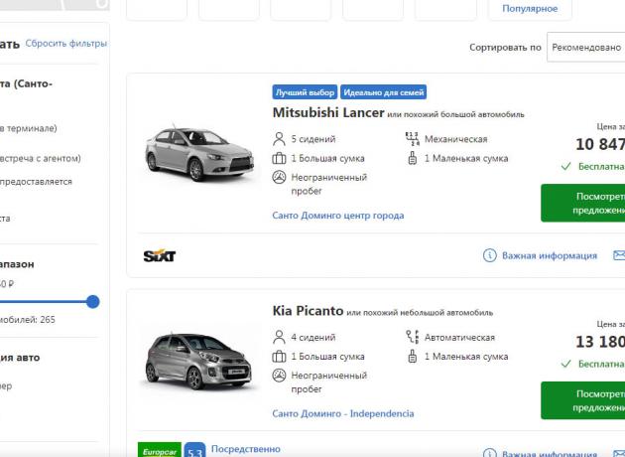Click the 5 seats person icon for Mitsubishi Lancer

(279, 139)
